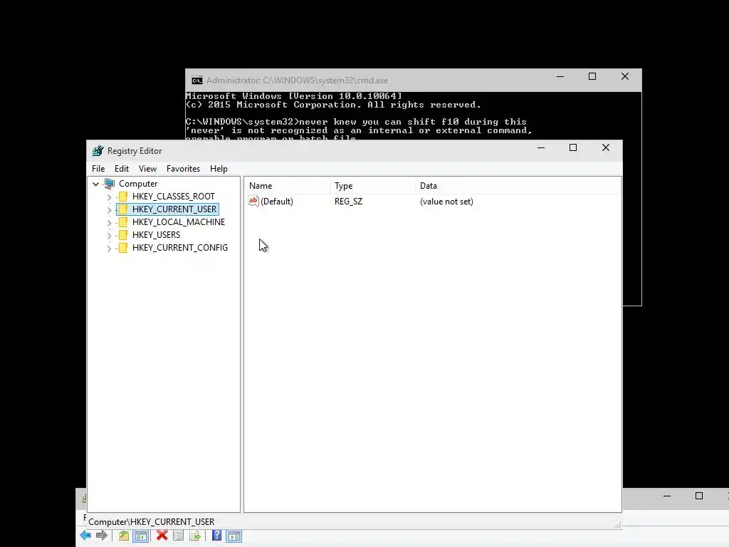729x547 pixels.
Task: Select the HKEY_USERS key label
Action: coord(156,235)
